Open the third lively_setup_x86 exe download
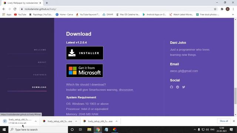 pos(98,121)
